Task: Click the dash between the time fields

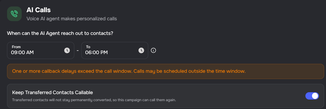Action: click(x=78, y=50)
